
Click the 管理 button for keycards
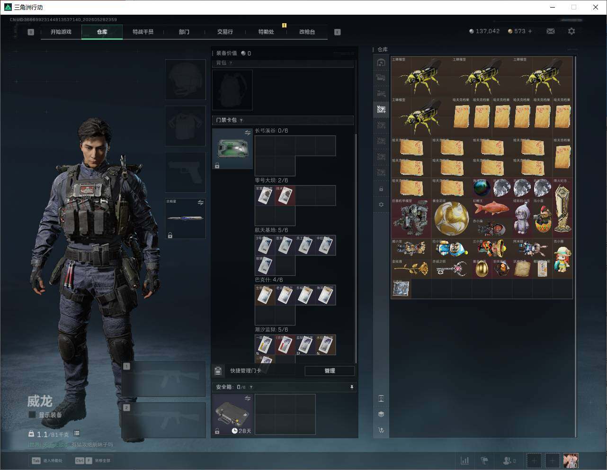click(330, 371)
